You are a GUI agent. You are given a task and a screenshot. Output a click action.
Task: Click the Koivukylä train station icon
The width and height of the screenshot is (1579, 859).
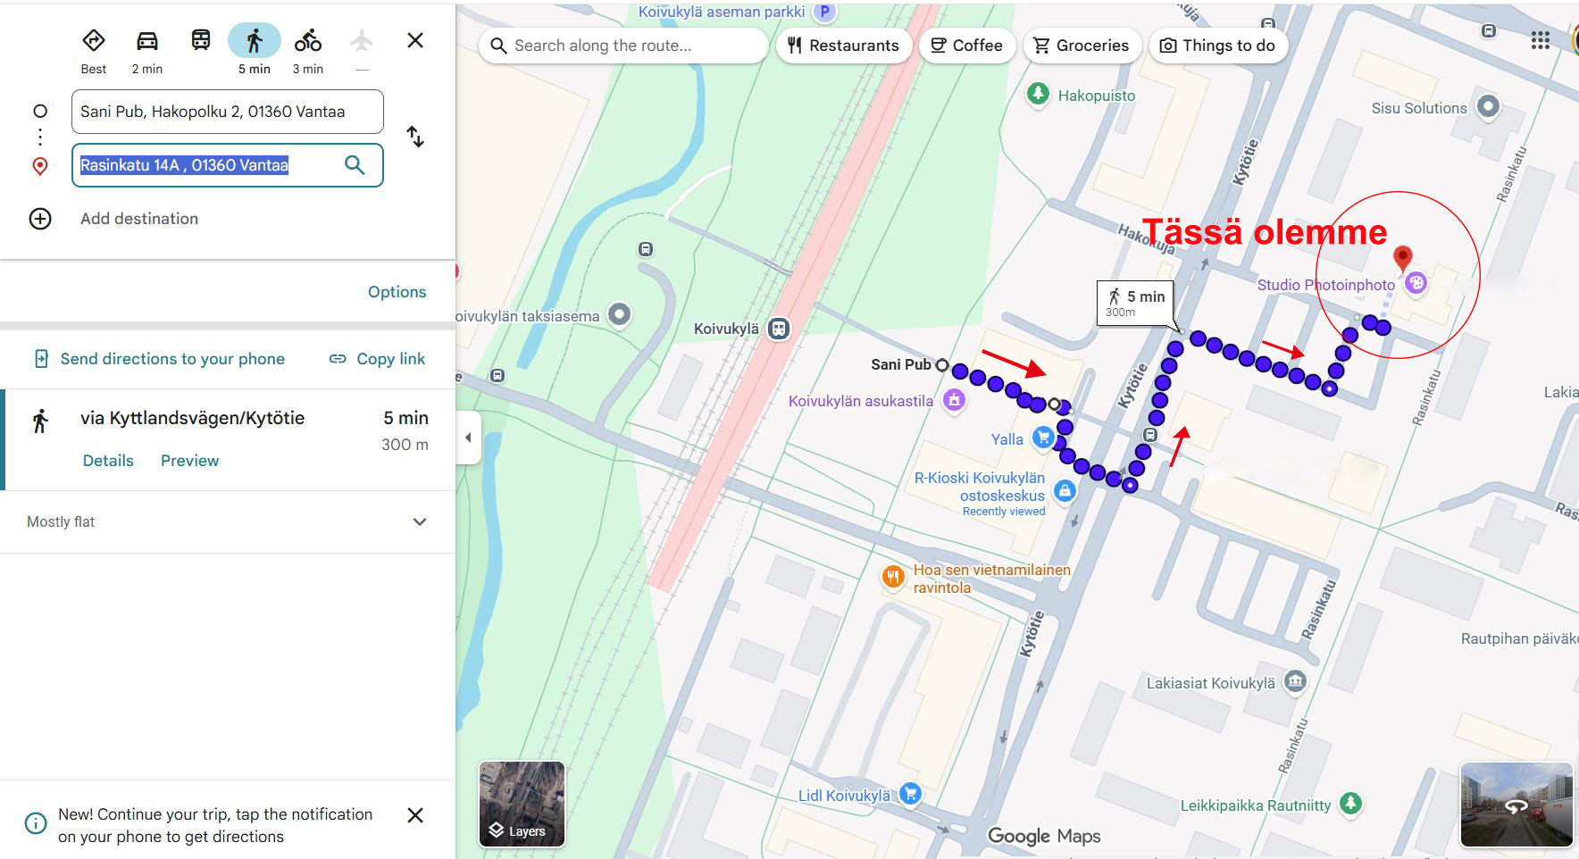[779, 329]
